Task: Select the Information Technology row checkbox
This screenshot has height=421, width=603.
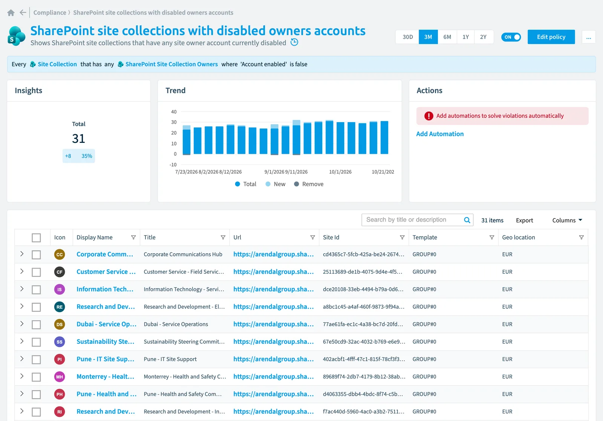Action: coord(36,290)
